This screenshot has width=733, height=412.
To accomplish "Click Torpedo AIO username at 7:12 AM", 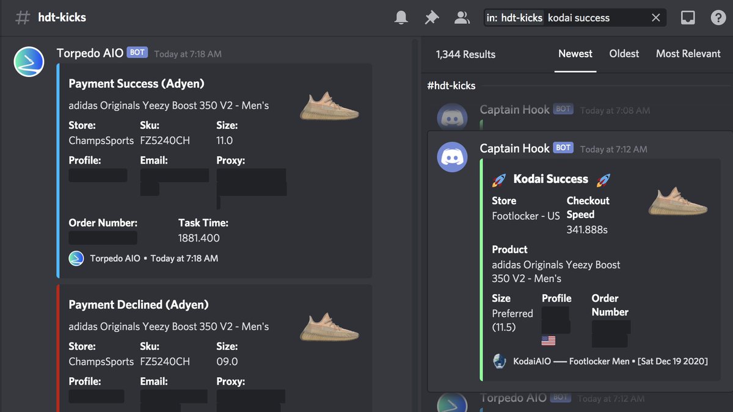I will tap(514, 398).
